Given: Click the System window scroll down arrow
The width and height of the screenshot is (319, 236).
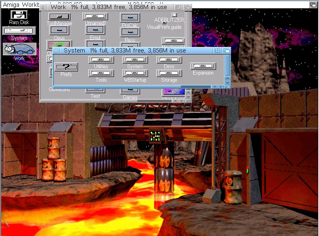Looking at the screenshot, I should (228, 82).
